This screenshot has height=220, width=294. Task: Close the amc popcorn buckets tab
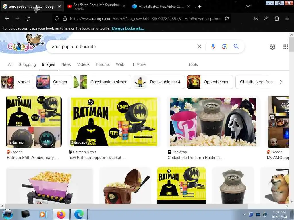(59, 6)
